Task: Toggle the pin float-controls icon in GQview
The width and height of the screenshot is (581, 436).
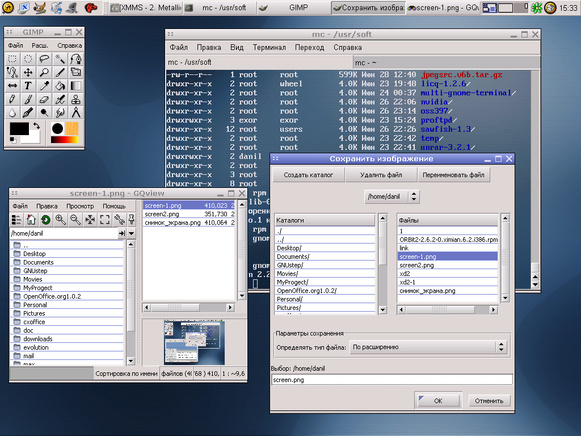Action: tap(131, 220)
